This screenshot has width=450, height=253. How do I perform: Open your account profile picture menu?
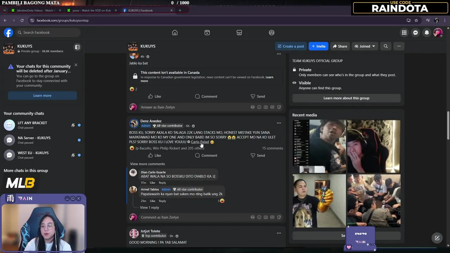(438, 32)
